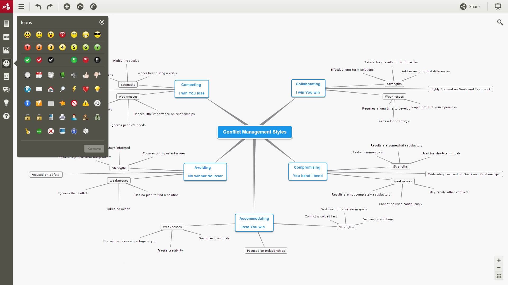Click the yellow star icon

coord(62,103)
